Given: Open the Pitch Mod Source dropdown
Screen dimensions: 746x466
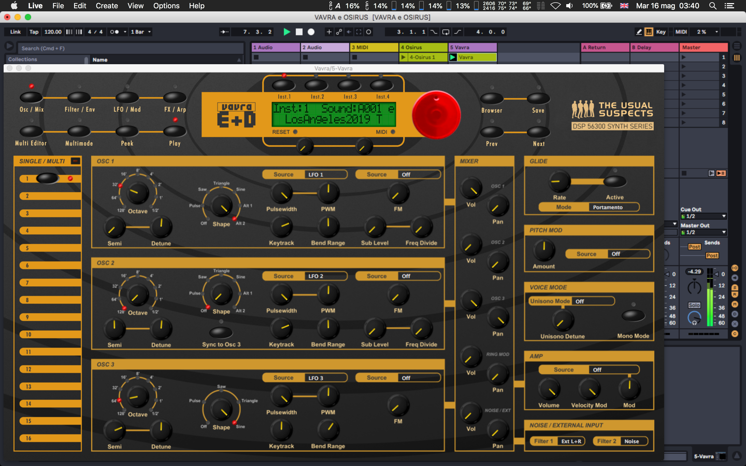Looking at the screenshot, I should 629,254.
